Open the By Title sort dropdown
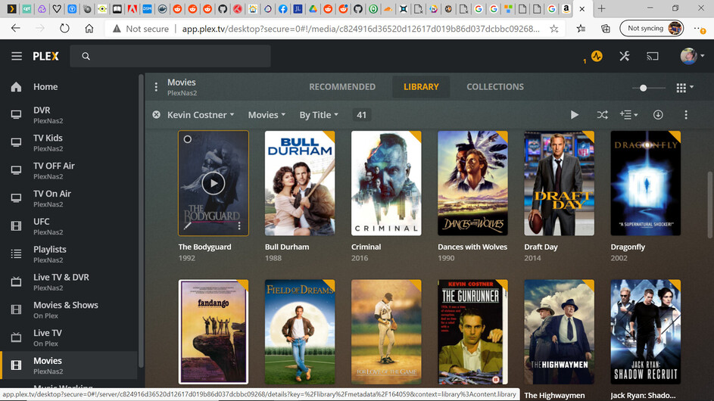This screenshot has width=714, height=401. [319, 115]
